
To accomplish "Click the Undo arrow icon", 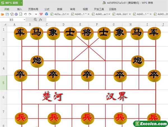I will [x=25, y=14].
